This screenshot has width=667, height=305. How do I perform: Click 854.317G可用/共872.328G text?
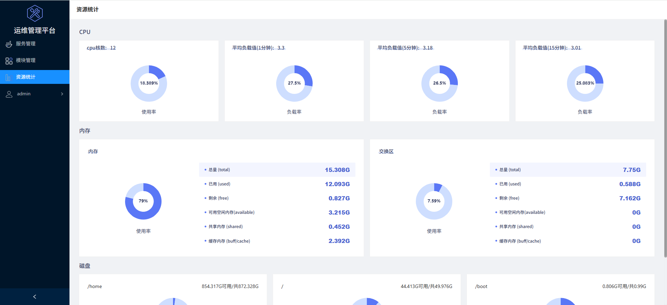point(230,286)
